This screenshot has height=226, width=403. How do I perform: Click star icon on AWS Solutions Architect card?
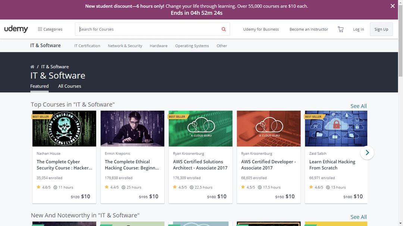coord(175,187)
